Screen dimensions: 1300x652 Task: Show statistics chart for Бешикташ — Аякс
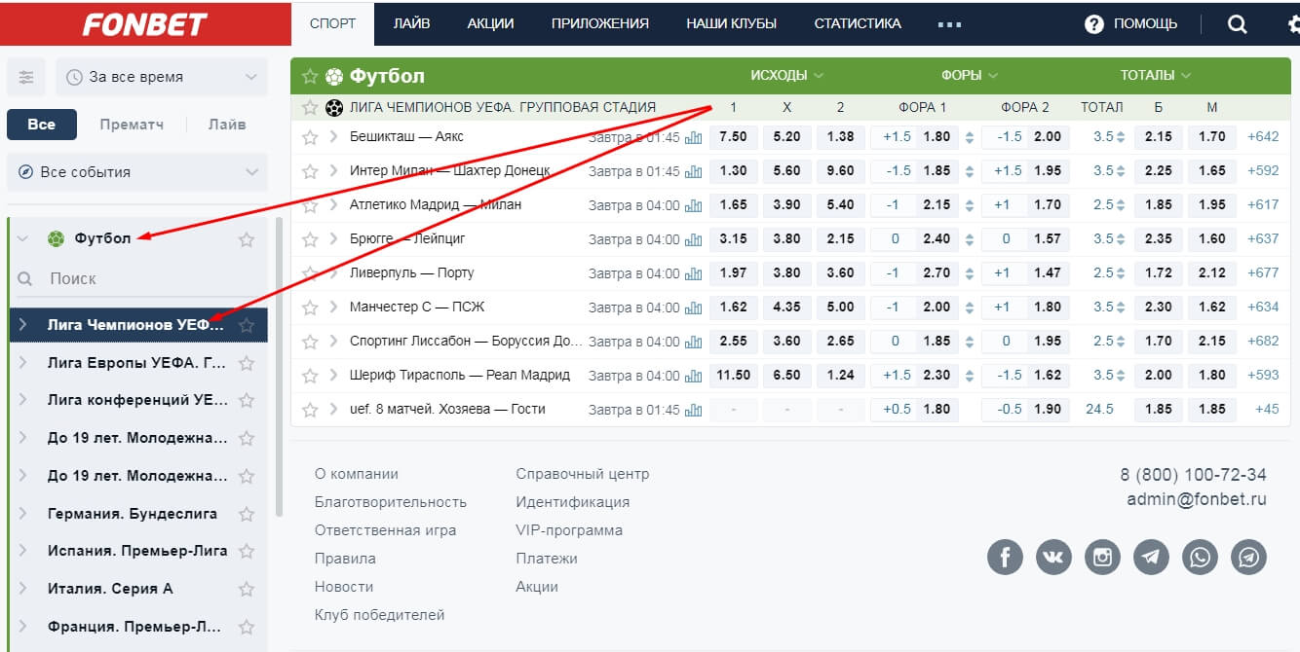click(693, 137)
